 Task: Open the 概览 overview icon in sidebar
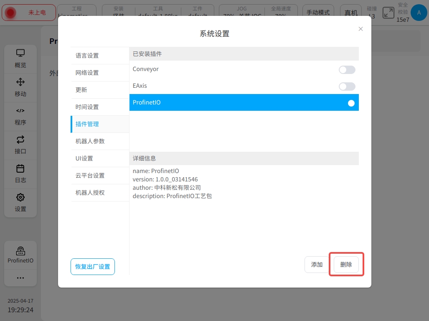[20, 53]
